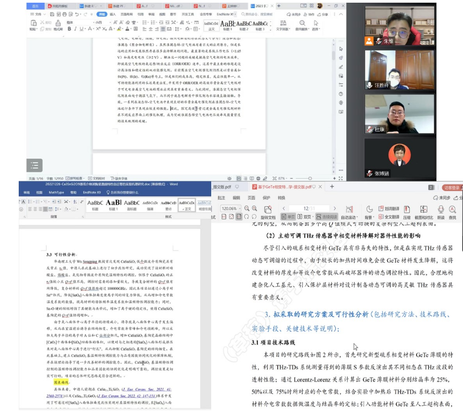This screenshot has height=414, width=463.
Task: Open the 文件 file menu dropdown
Action: click(37, 14)
